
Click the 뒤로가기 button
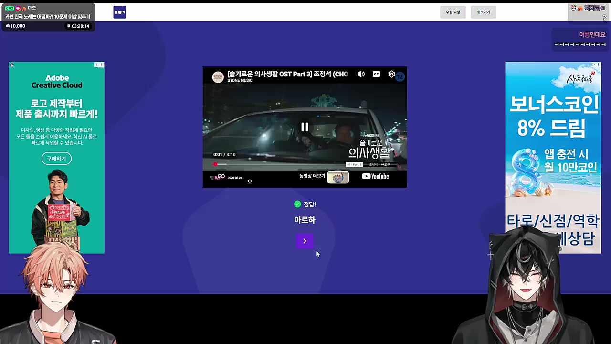484,12
